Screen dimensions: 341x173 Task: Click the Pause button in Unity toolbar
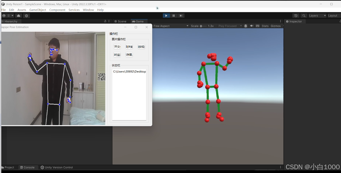coord(173,15)
